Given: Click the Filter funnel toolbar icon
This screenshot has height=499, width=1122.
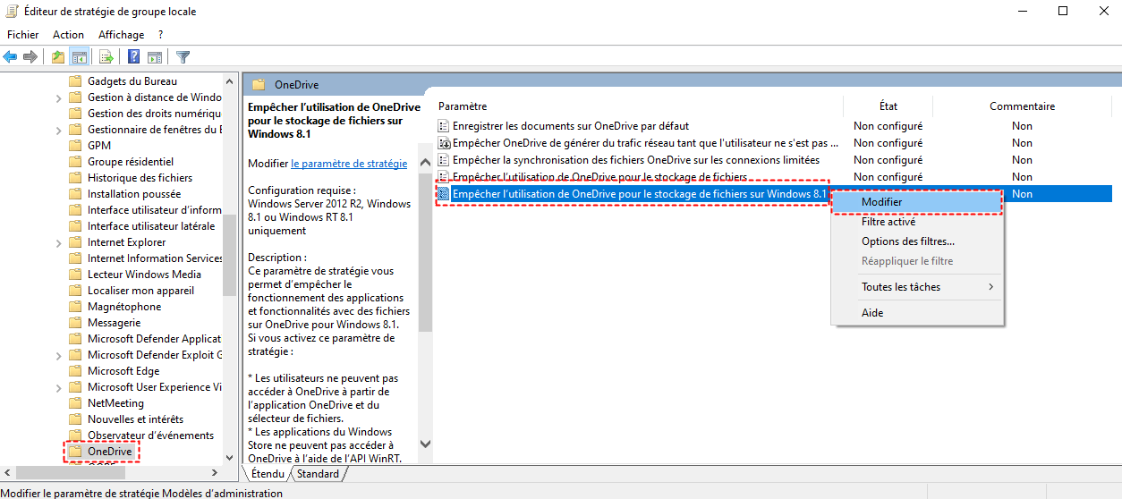Looking at the screenshot, I should 183,57.
